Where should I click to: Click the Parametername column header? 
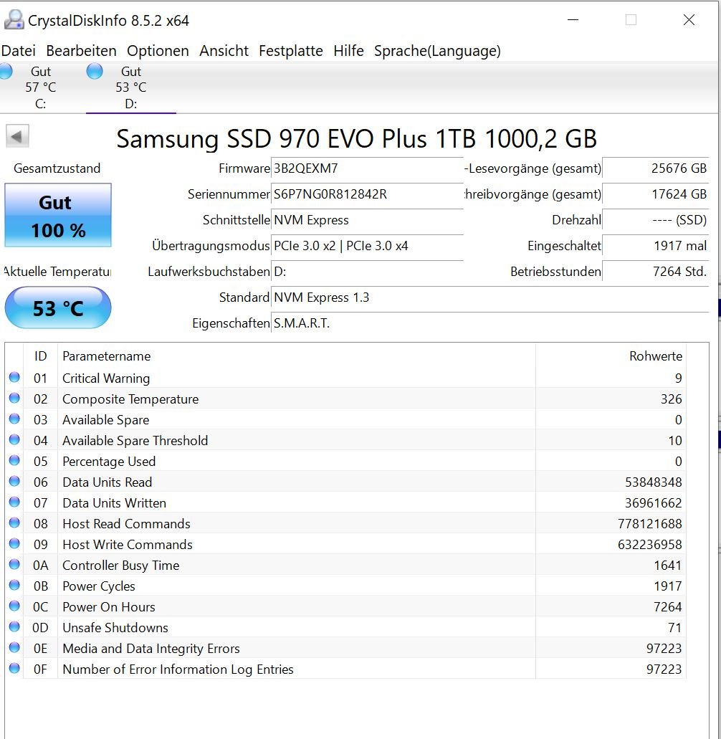pyautogui.click(x=297, y=356)
